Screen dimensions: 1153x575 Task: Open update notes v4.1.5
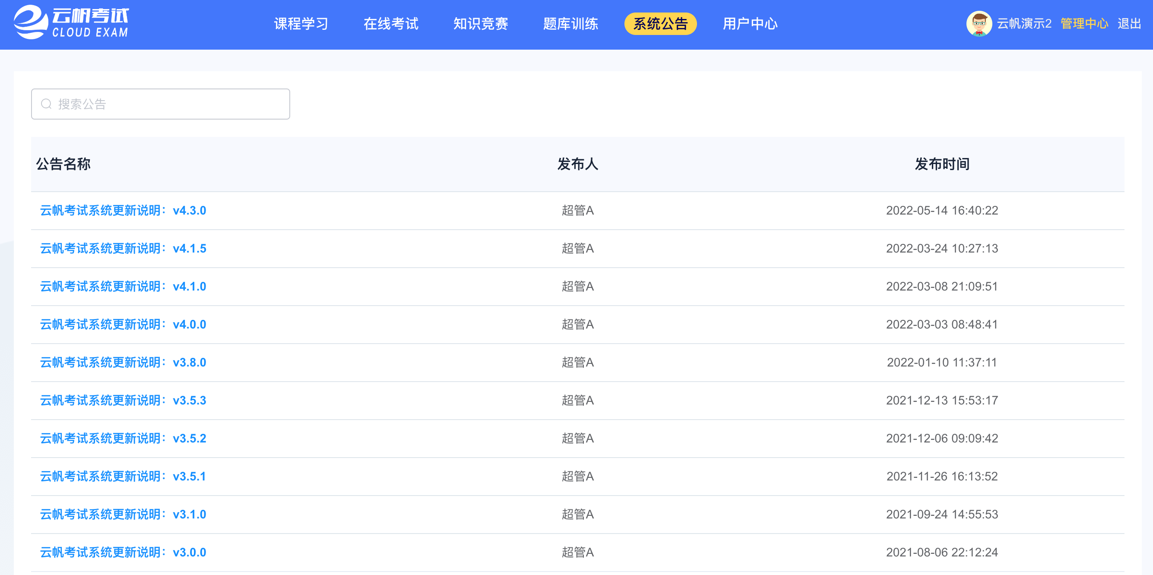point(123,249)
